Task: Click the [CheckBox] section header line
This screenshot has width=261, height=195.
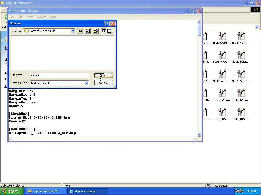Action: [x=19, y=114]
